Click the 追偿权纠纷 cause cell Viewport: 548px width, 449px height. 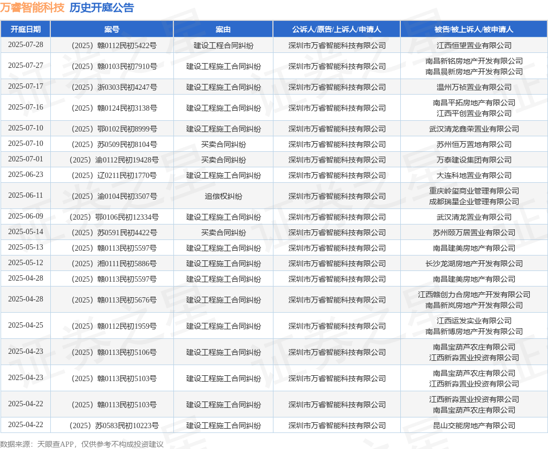223,196
